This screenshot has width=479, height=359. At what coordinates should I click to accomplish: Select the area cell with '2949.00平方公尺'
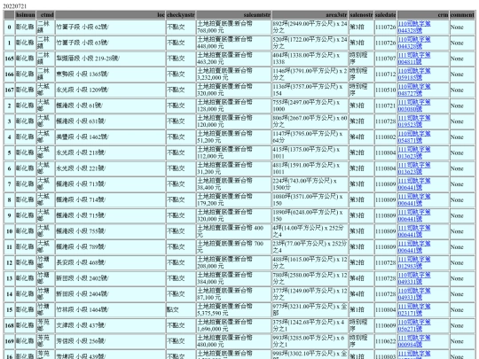[310, 27]
